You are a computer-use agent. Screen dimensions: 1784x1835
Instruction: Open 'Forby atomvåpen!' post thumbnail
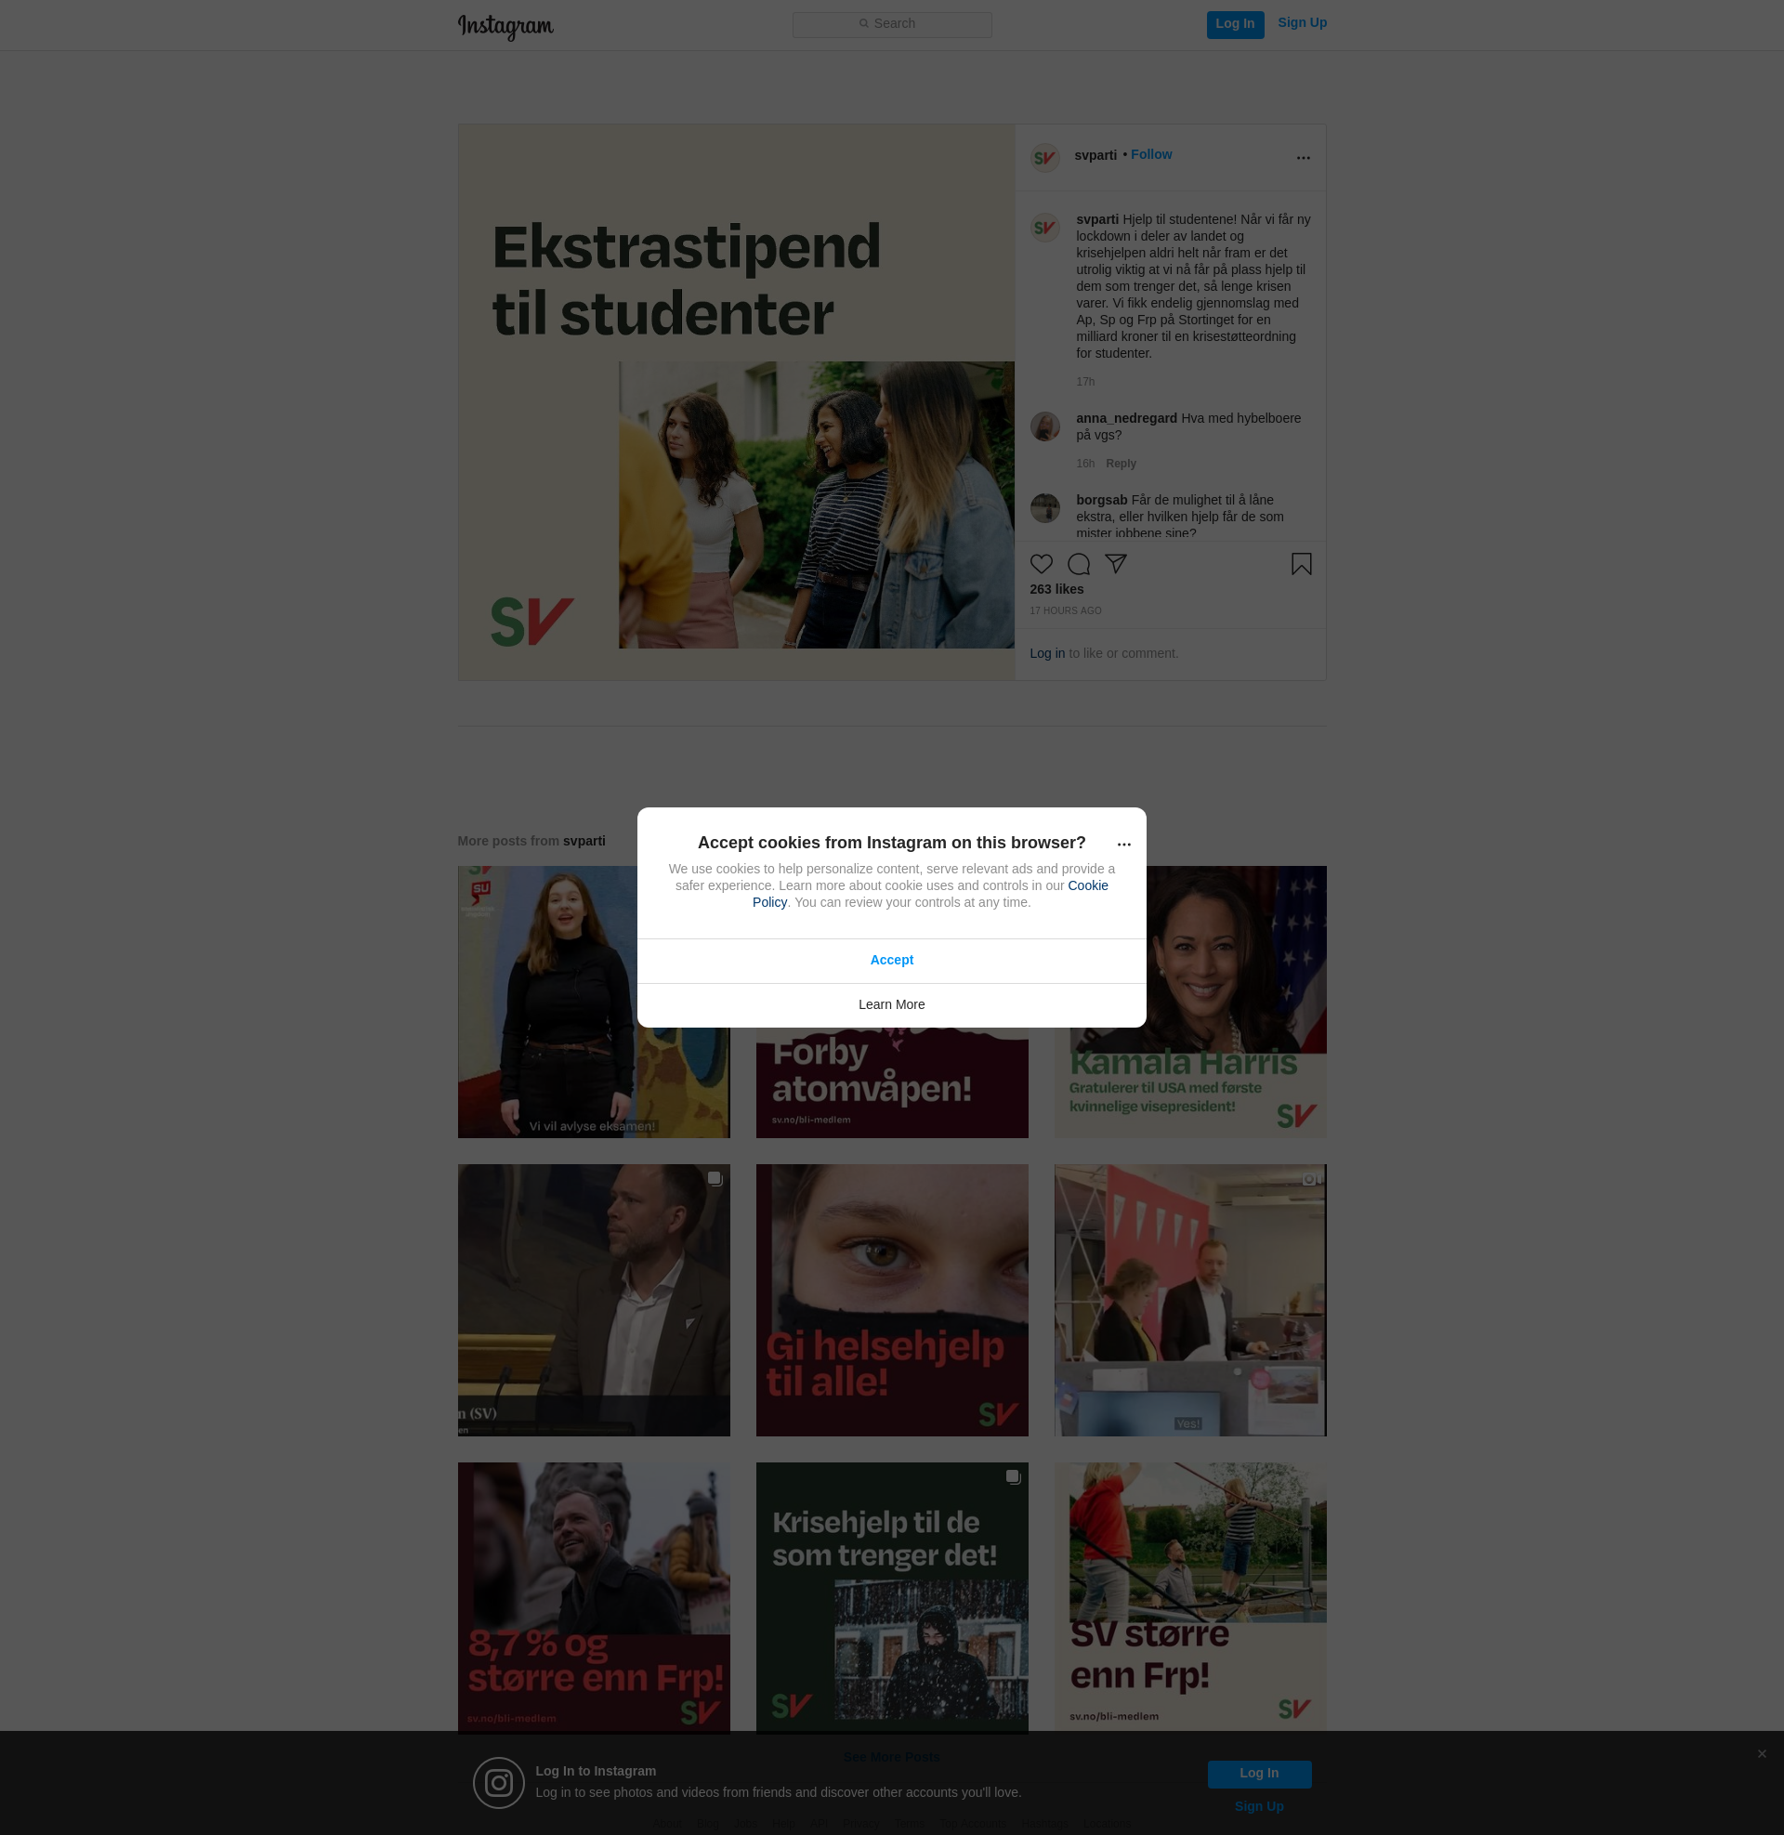[891, 1083]
